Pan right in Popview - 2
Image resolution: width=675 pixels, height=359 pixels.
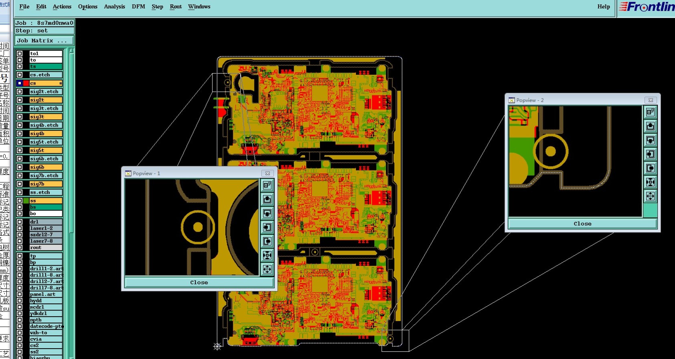click(x=651, y=168)
